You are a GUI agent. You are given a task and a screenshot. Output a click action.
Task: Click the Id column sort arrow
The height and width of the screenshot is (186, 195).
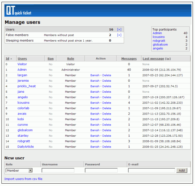point(11,59)
